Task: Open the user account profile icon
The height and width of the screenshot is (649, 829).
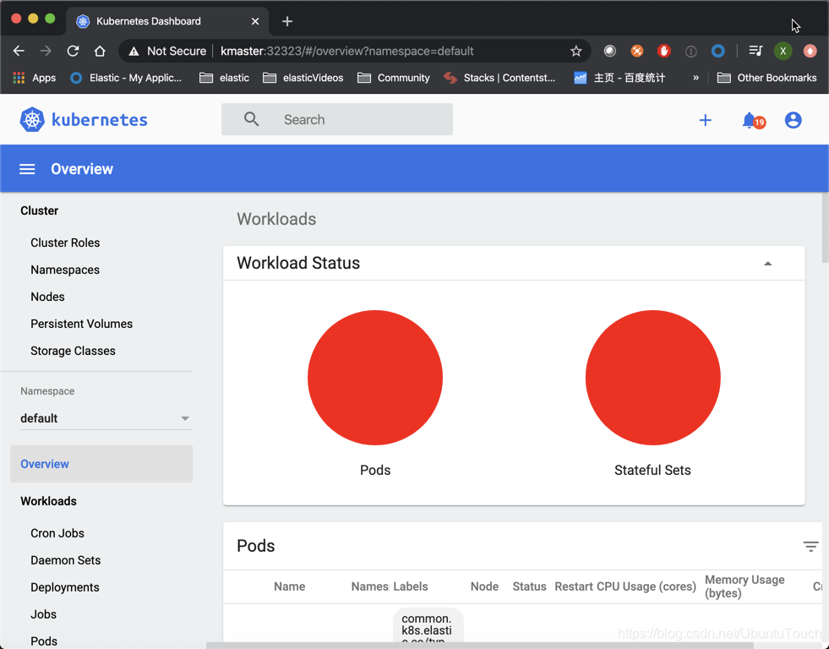Action: coord(793,121)
